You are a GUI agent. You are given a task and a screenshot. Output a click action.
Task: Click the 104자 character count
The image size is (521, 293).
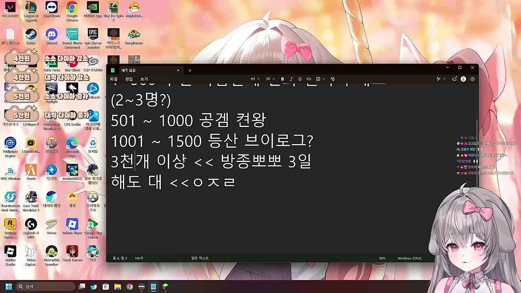click(139, 258)
